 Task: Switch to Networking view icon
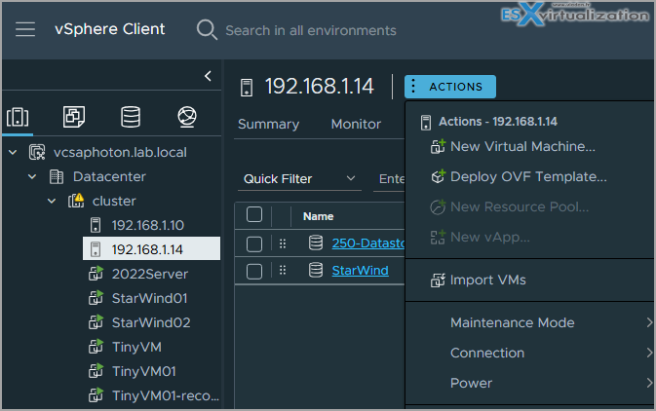pyautogui.click(x=187, y=117)
